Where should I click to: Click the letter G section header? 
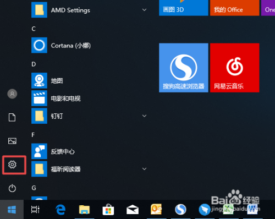34,188
